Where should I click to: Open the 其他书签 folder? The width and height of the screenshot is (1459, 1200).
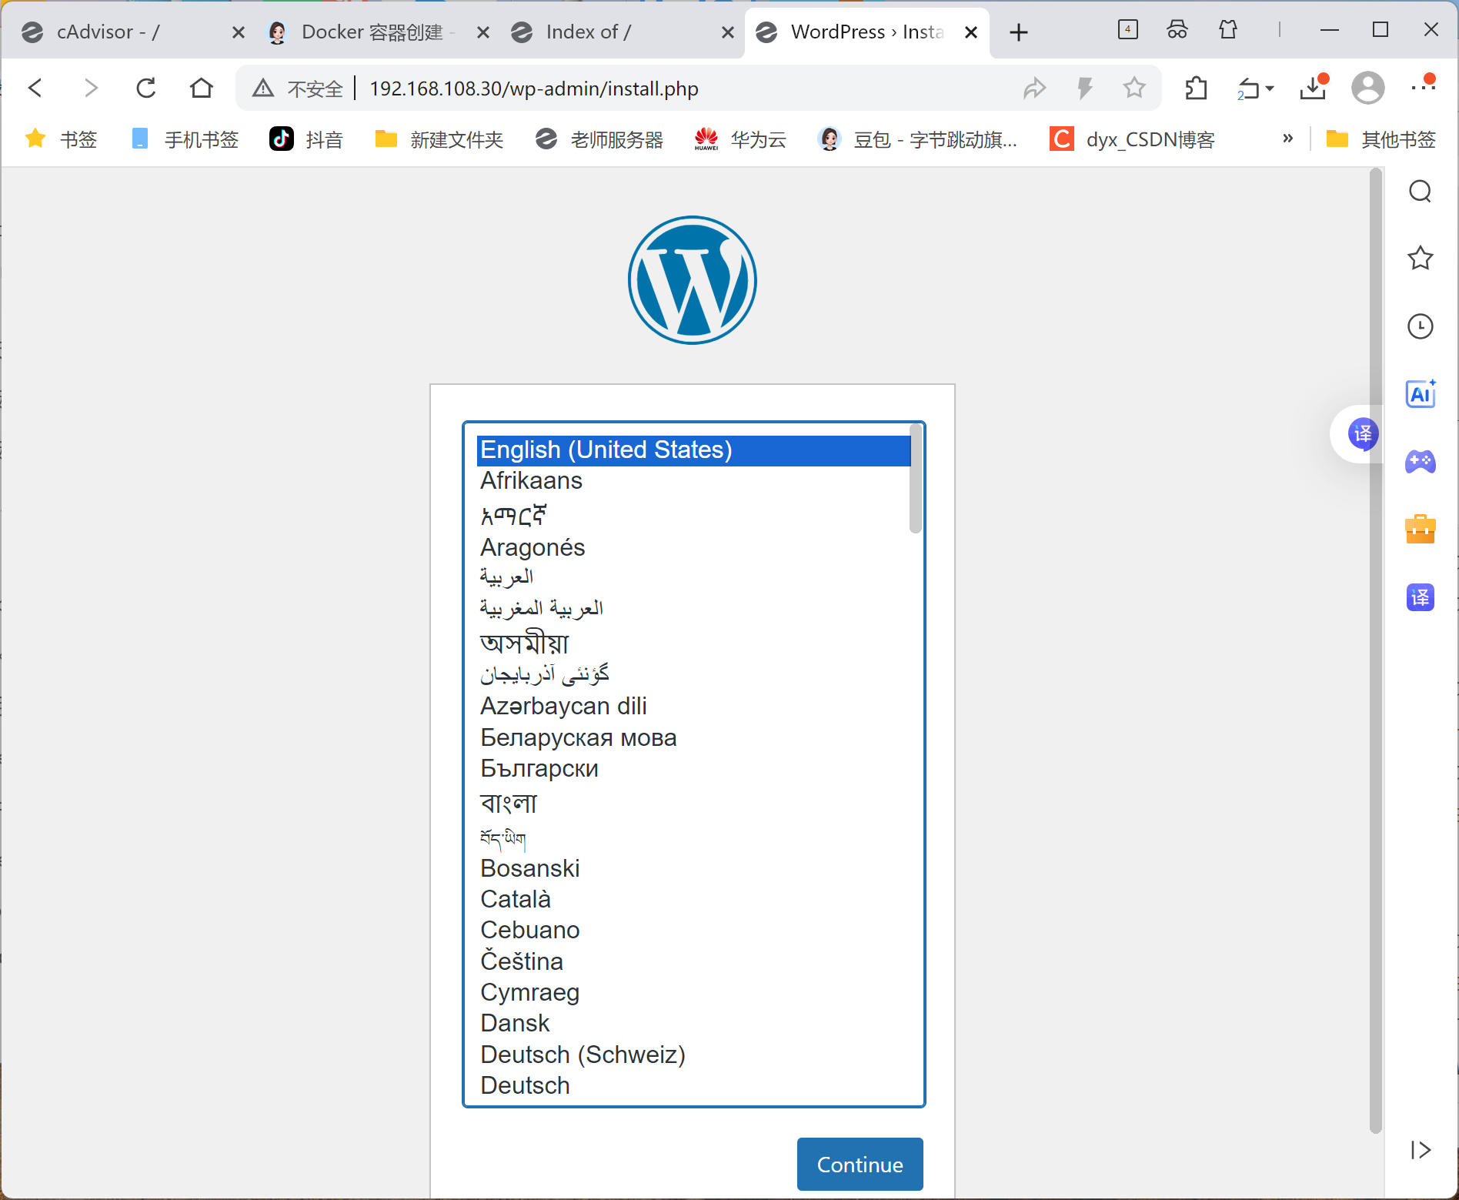1381,139
